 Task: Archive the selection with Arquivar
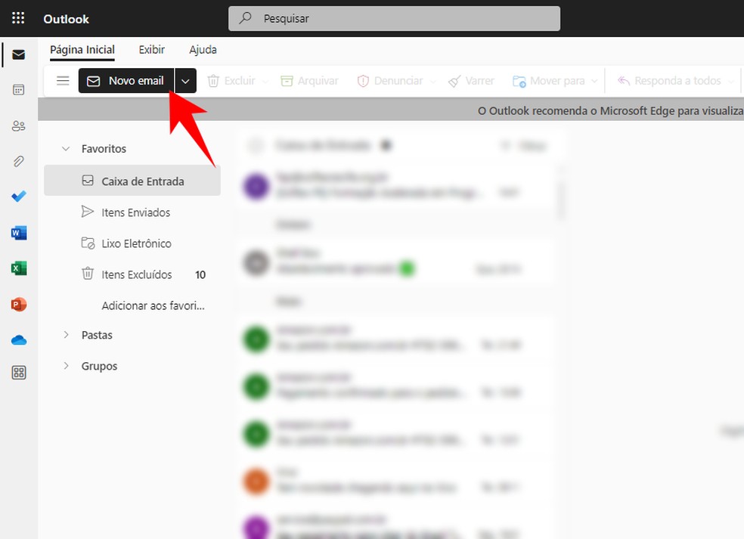click(308, 80)
